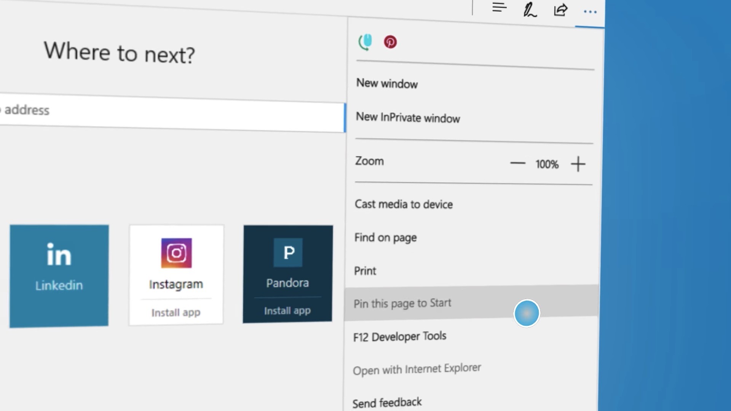731x411 pixels.
Task: Click the Pandora P logo icon
Action: click(x=288, y=252)
